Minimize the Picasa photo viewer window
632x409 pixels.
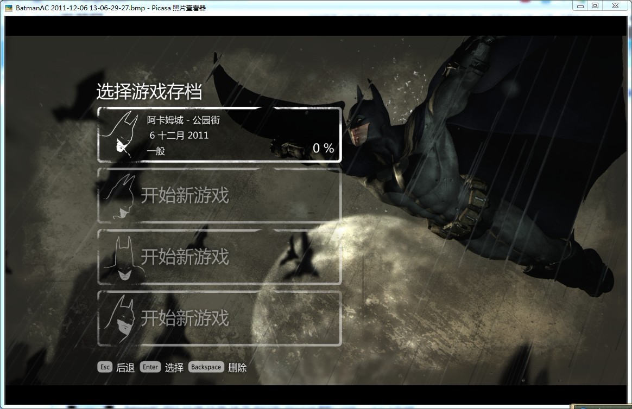580,5
